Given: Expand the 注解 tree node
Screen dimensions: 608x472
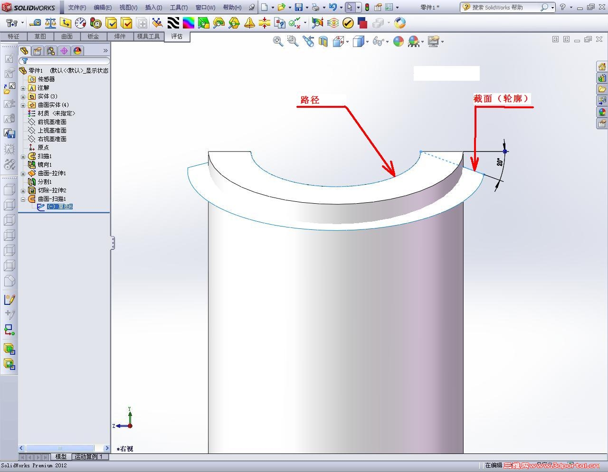Looking at the screenshot, I should click(x=23, y=88).
